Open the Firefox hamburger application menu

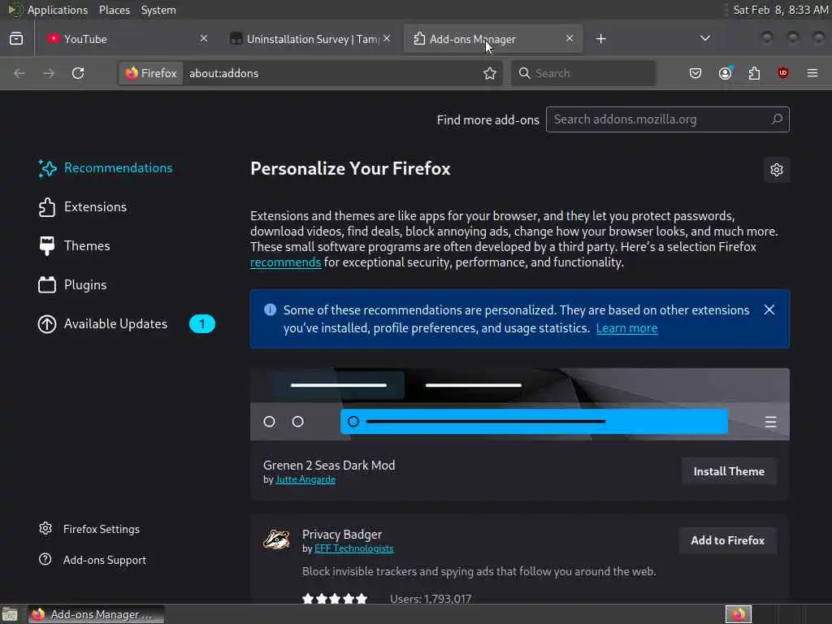pos(812,73)
